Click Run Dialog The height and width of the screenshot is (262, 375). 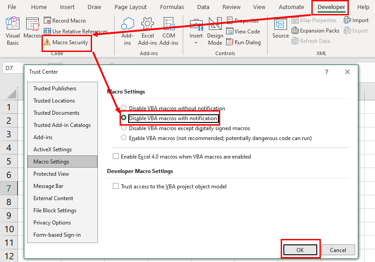[x=243, y=42]
